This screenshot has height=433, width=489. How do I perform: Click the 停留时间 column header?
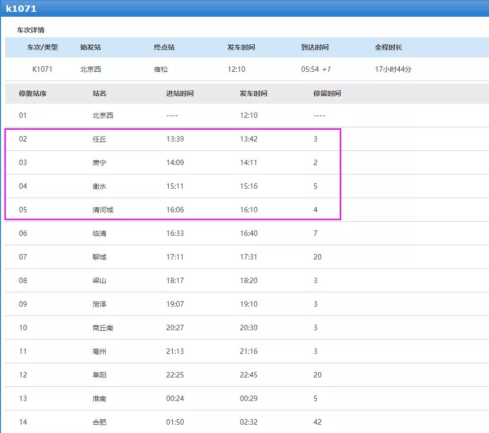coord(327,93)
